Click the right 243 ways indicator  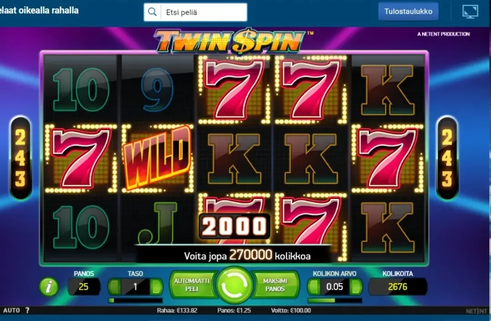click(447, 158)
